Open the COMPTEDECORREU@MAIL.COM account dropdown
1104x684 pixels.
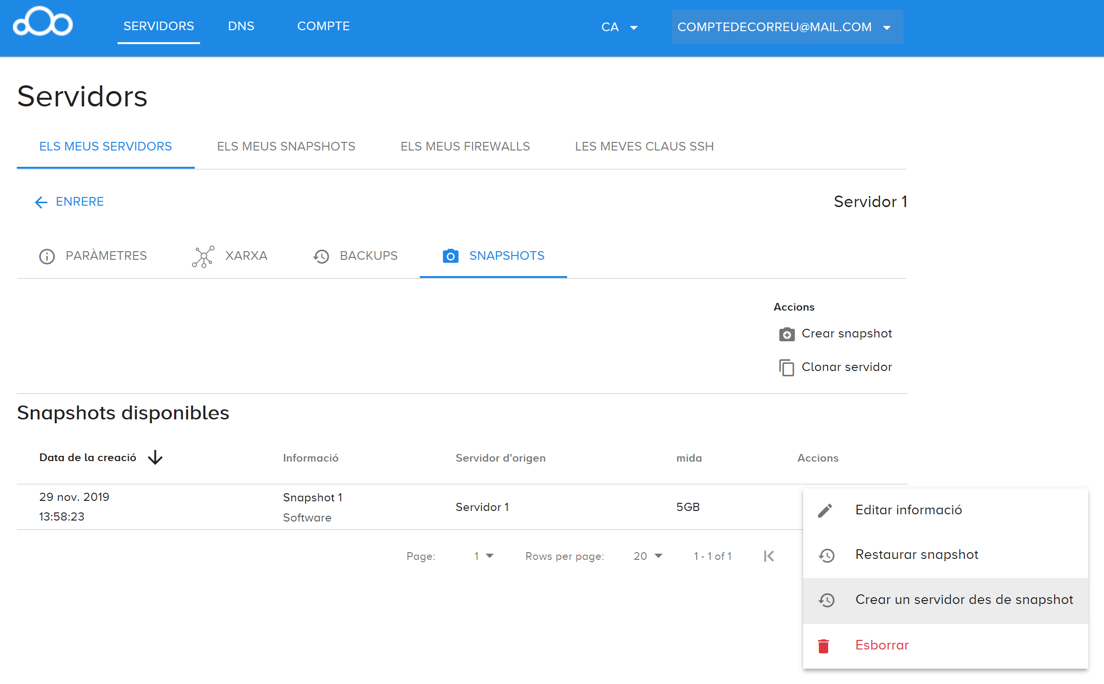[787, 27]
